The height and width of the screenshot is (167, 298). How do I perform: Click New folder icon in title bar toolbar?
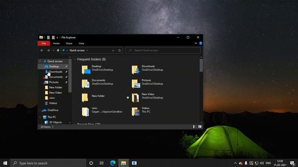(53, 38)
